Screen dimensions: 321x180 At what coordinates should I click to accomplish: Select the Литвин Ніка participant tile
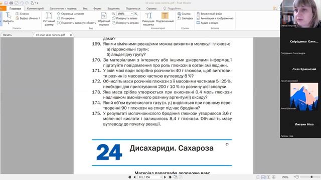300,124
